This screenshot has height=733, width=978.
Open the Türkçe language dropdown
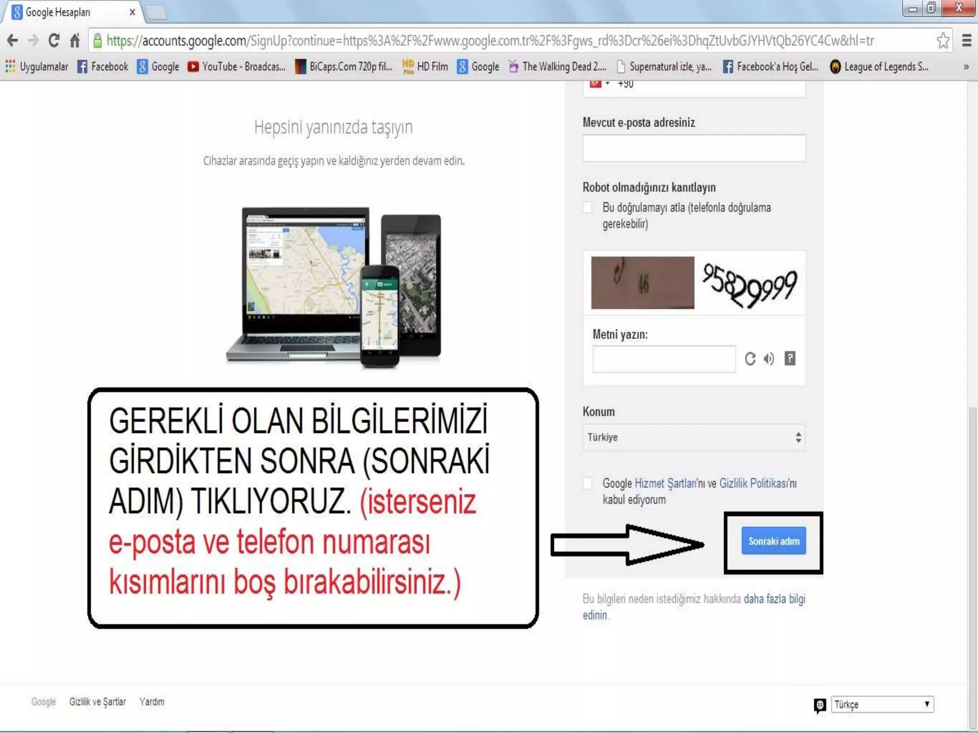pyautogui.click(x=882, y=704)
